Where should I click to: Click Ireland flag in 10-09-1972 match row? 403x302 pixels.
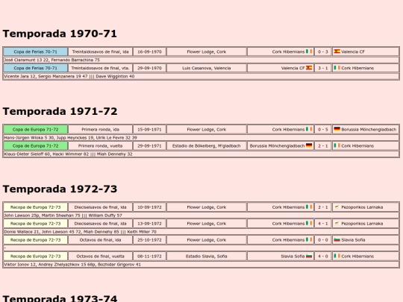(309, 207)
